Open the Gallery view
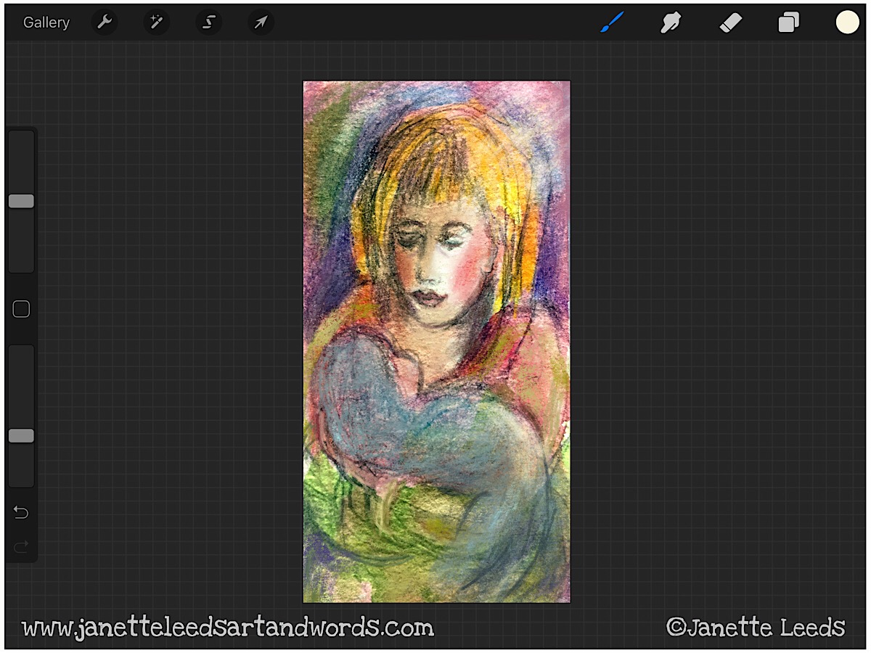Screen dimensions: 871x653 click(x=46, y=22)
